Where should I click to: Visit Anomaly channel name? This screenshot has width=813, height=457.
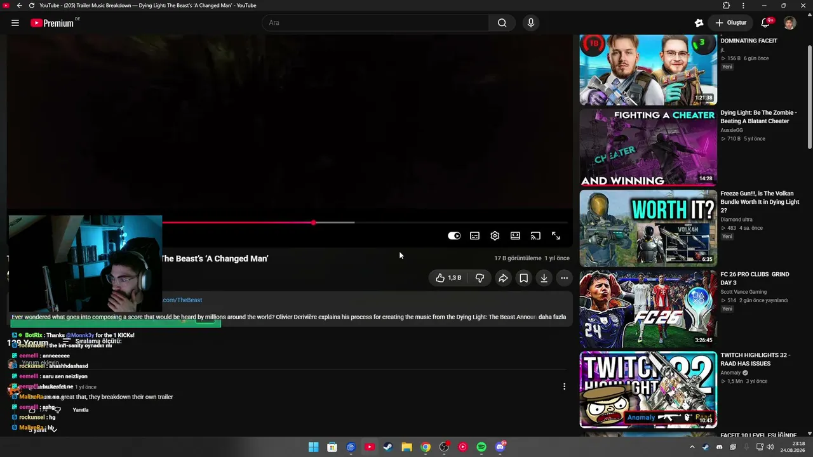pos(731,373)
